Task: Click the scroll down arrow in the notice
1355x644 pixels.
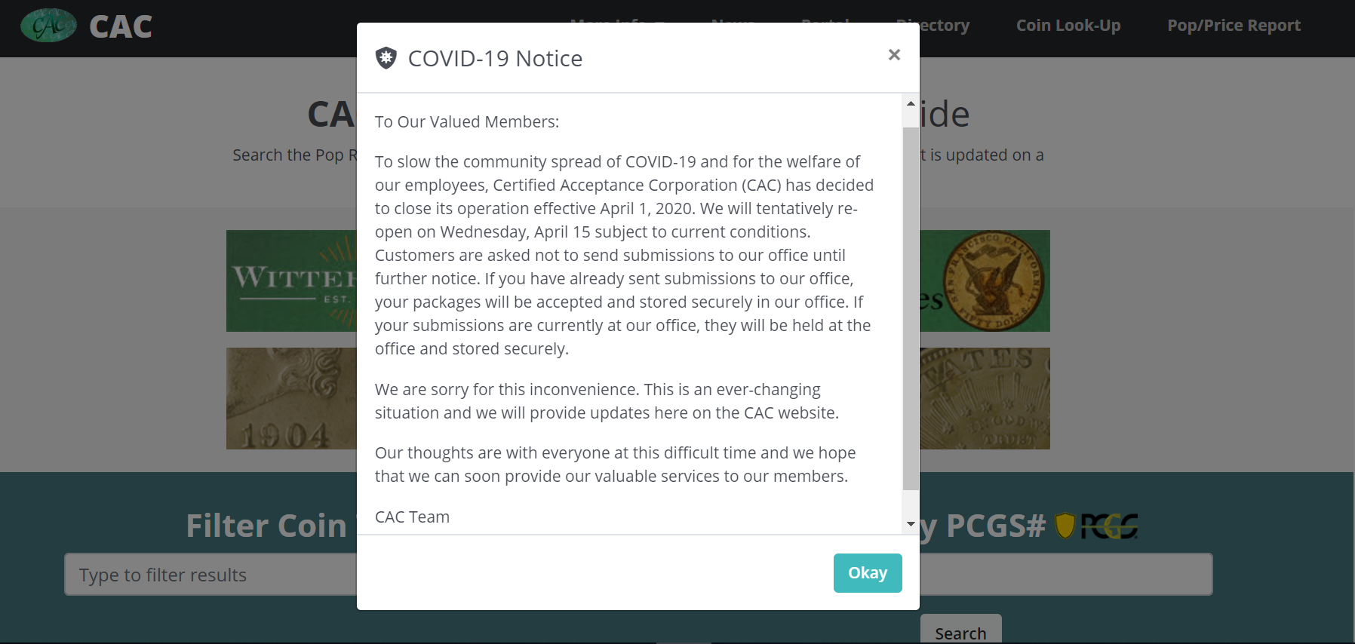Action: coord(911,524)
